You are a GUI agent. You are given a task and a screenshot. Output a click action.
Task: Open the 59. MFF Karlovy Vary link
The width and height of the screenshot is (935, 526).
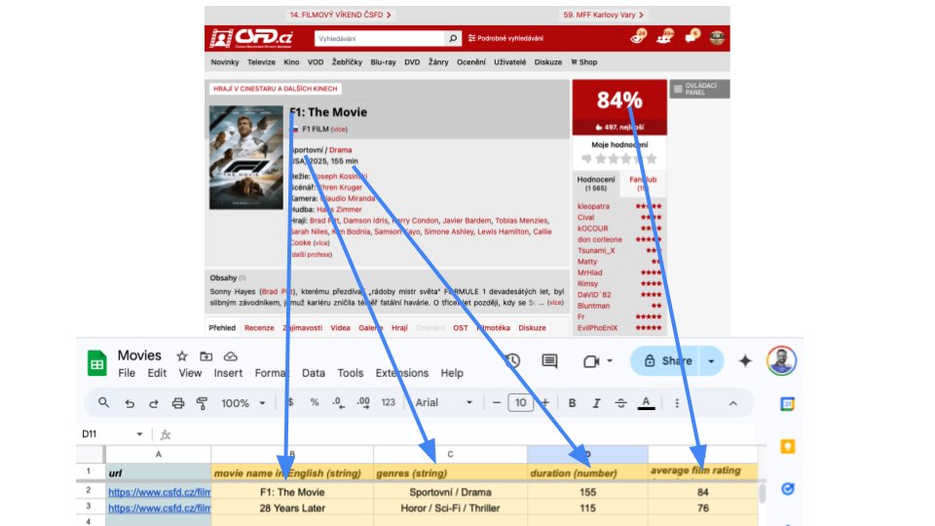(604, 15)
